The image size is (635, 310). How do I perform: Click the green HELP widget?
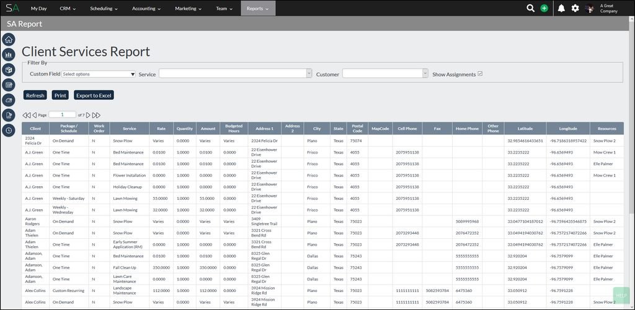tap(621, 295)
